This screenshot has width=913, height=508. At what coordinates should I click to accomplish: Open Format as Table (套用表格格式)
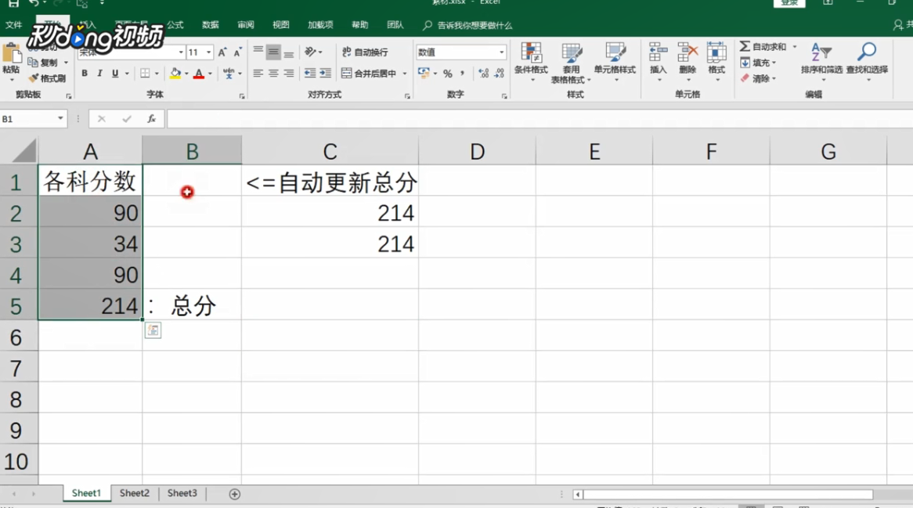pos(571,63)
